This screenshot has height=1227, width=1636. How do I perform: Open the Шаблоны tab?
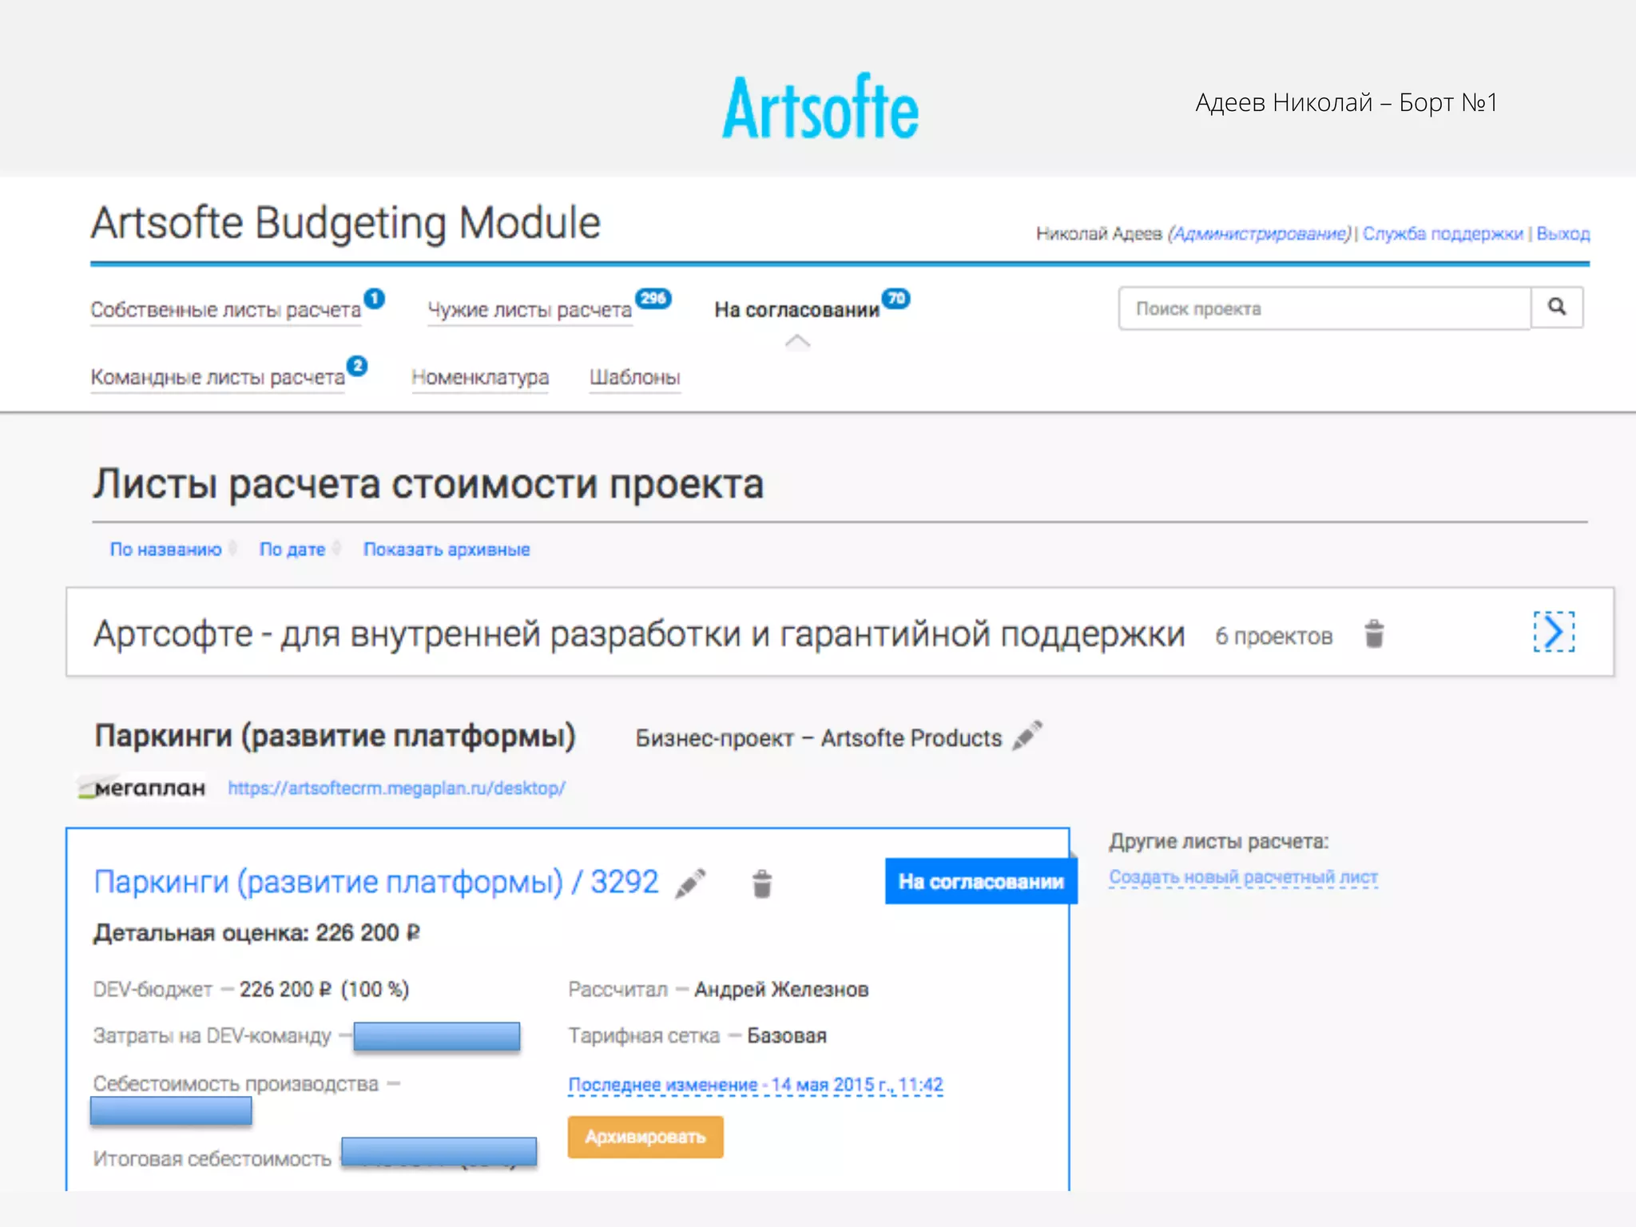point(634,377)
